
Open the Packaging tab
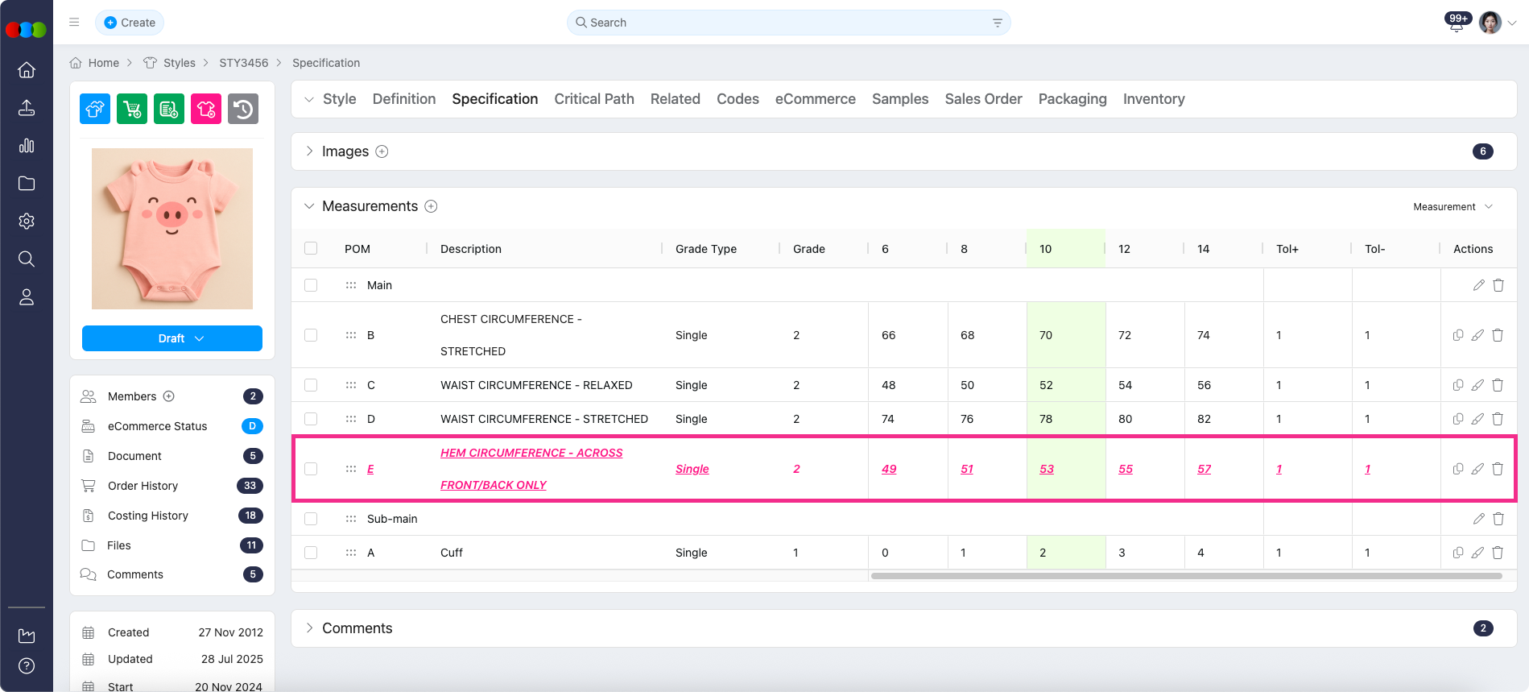point(1072,99)
